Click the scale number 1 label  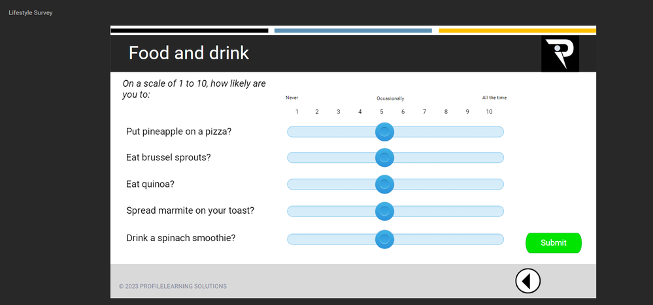tap(297, 112)
